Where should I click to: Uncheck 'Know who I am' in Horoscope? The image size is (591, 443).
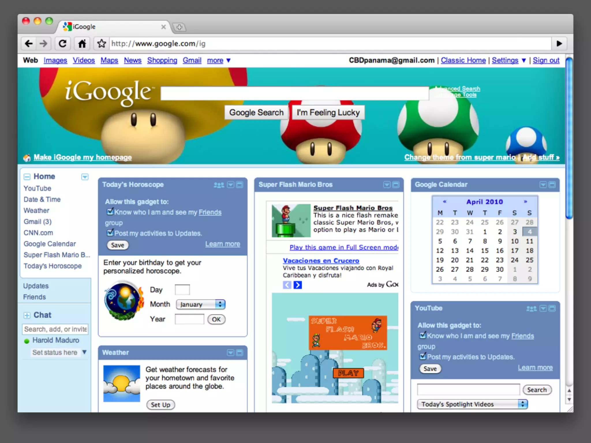(110, 212)
